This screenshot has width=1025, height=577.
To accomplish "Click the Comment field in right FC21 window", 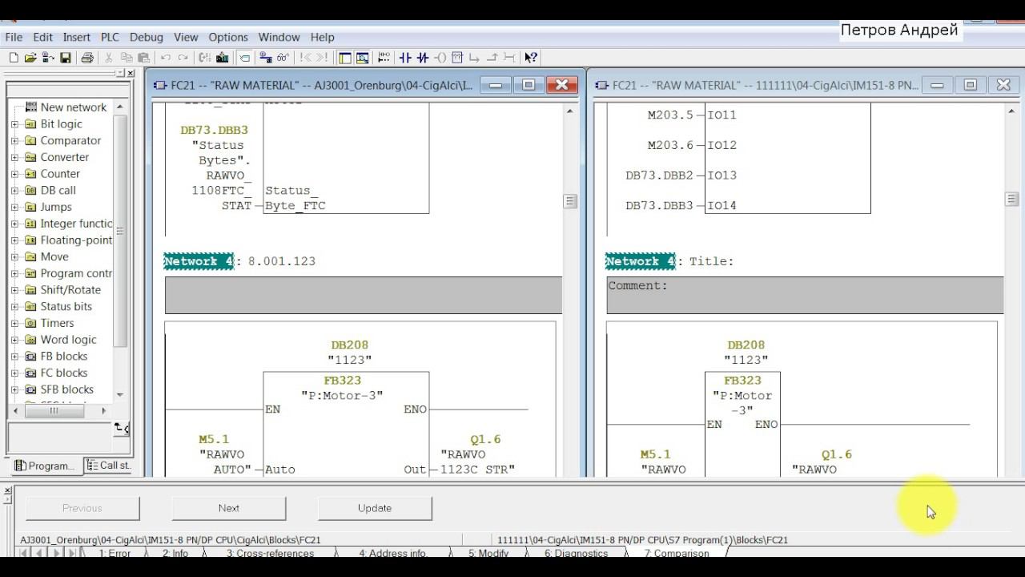I will [x=805, y=295].
